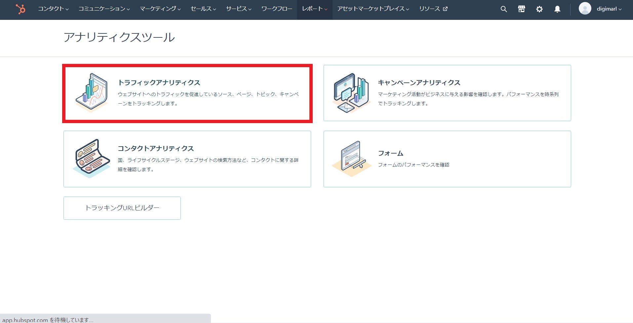
Task: Open the トラフィックアナリティクス heading
Action: pos(159,82)
